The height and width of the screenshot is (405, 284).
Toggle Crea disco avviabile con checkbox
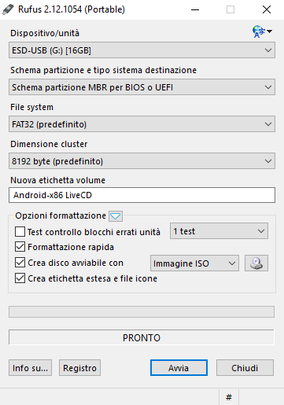click(20, 263)
